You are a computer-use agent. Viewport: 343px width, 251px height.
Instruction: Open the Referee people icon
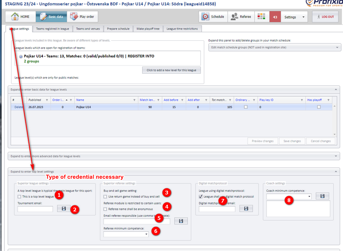(235, 16)
